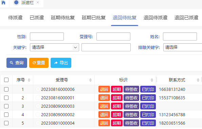Image resolution: width=202 pixels, height=129 pixels.
Task: Click circle icon beside 20230809000003
Action: (x=38, y=106)
